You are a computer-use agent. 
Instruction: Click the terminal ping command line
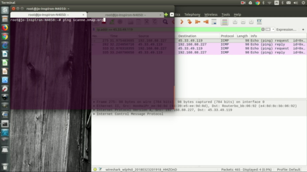[58, 20]
